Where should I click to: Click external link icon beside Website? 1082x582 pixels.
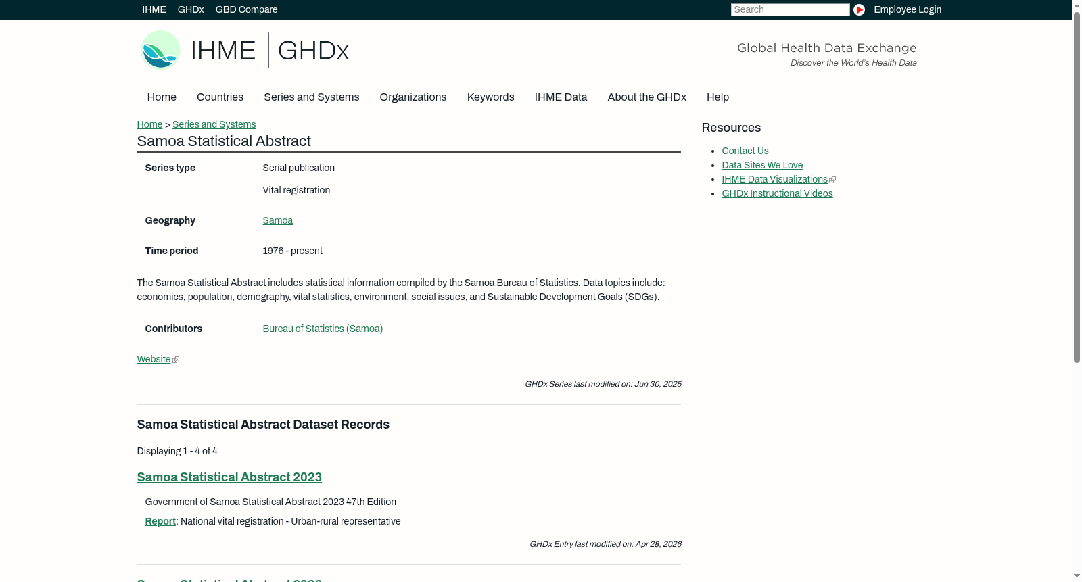(x=176, y=360)
